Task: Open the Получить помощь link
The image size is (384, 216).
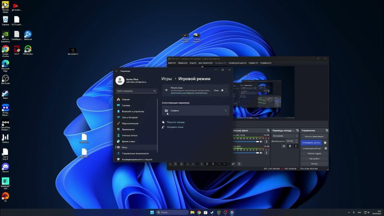Action: coord(176,122)
